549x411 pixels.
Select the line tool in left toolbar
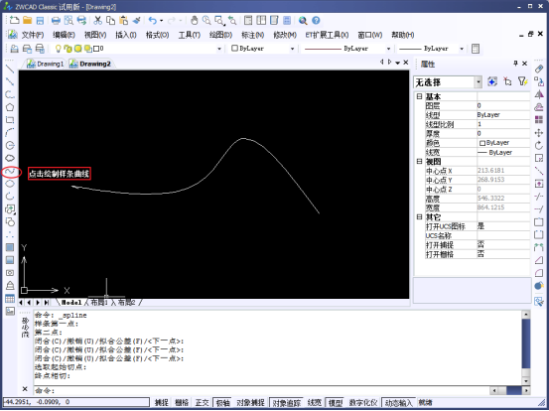[x=10, y=68]
